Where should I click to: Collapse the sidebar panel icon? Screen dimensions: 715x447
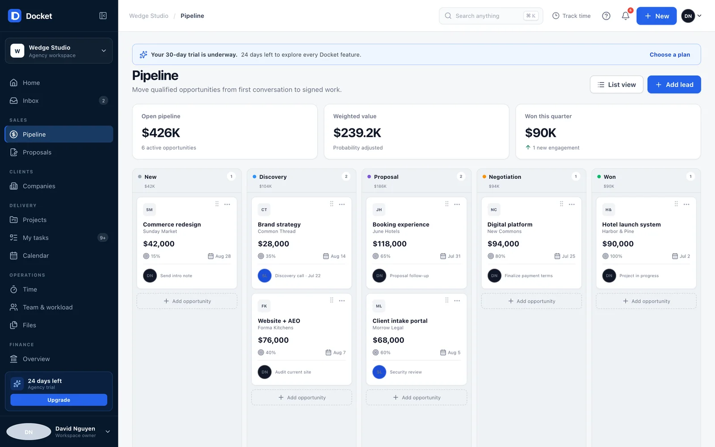(x=103, y=16)
